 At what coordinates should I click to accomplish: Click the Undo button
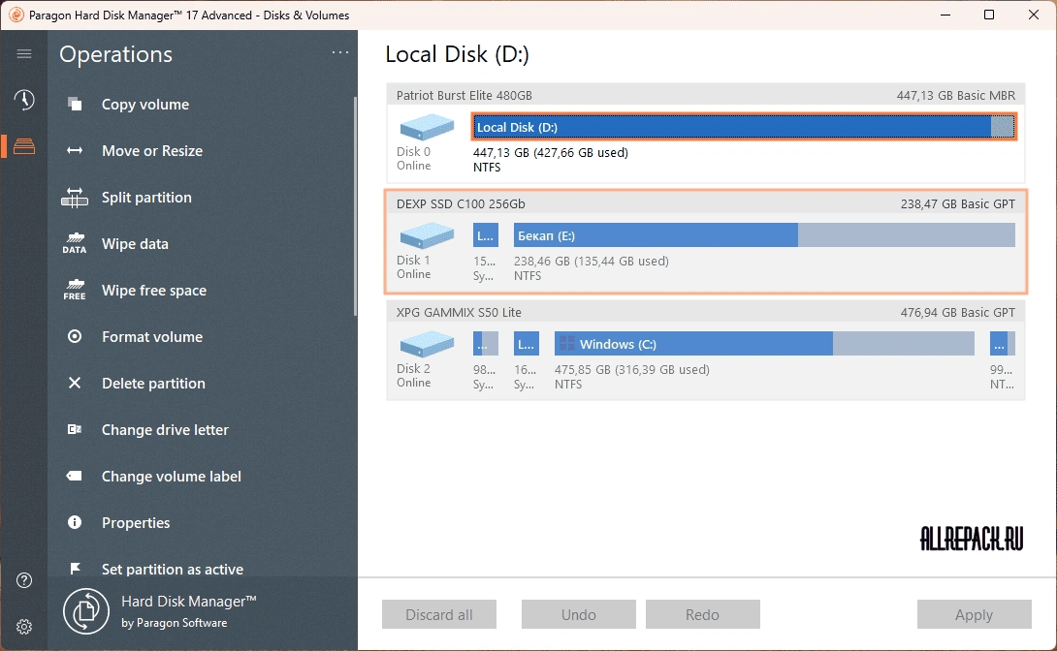(x=578, y=614)
